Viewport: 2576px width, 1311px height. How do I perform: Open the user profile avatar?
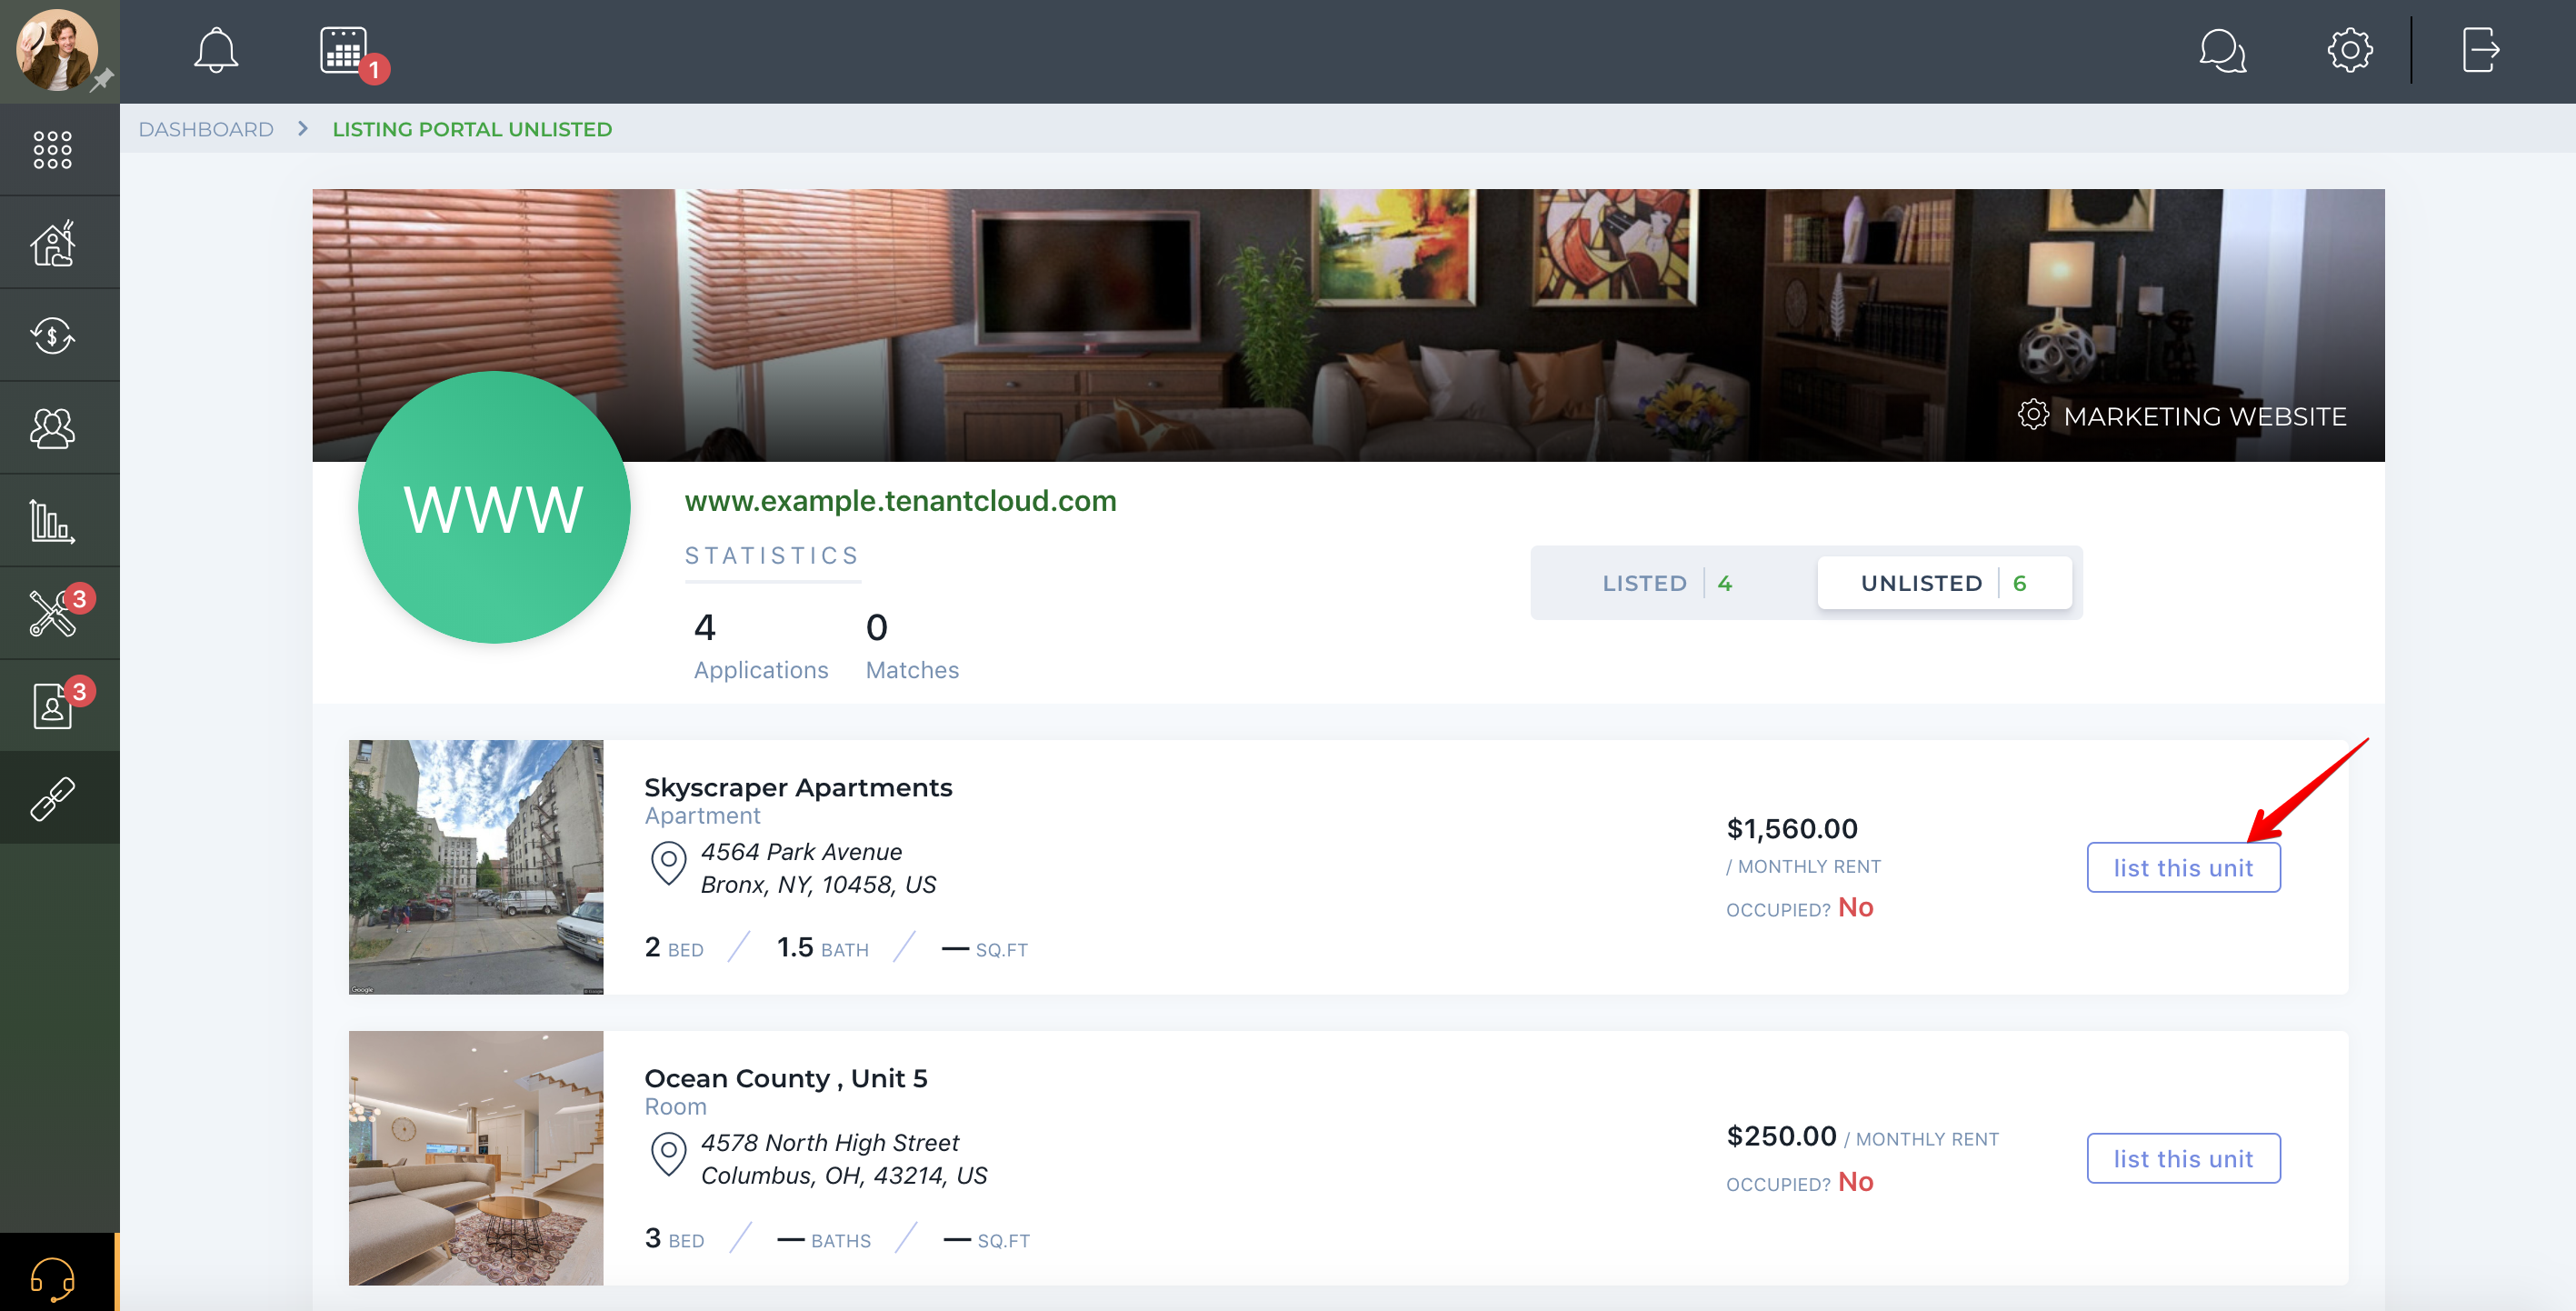pyautogui.click(x=57, y=50)
